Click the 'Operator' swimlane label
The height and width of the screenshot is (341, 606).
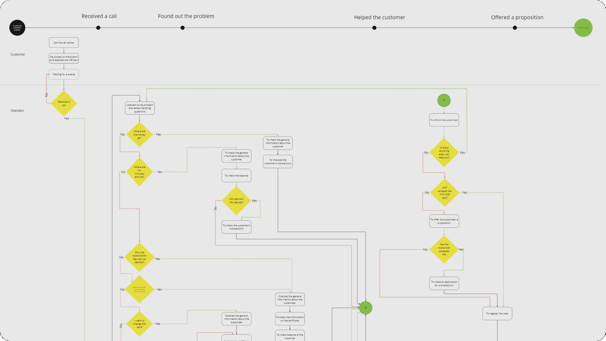[x=17, y=110]
